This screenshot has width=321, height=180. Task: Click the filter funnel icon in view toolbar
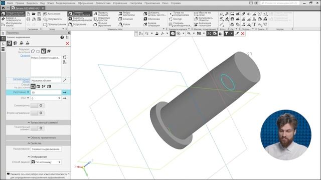[x=226, y=33]
